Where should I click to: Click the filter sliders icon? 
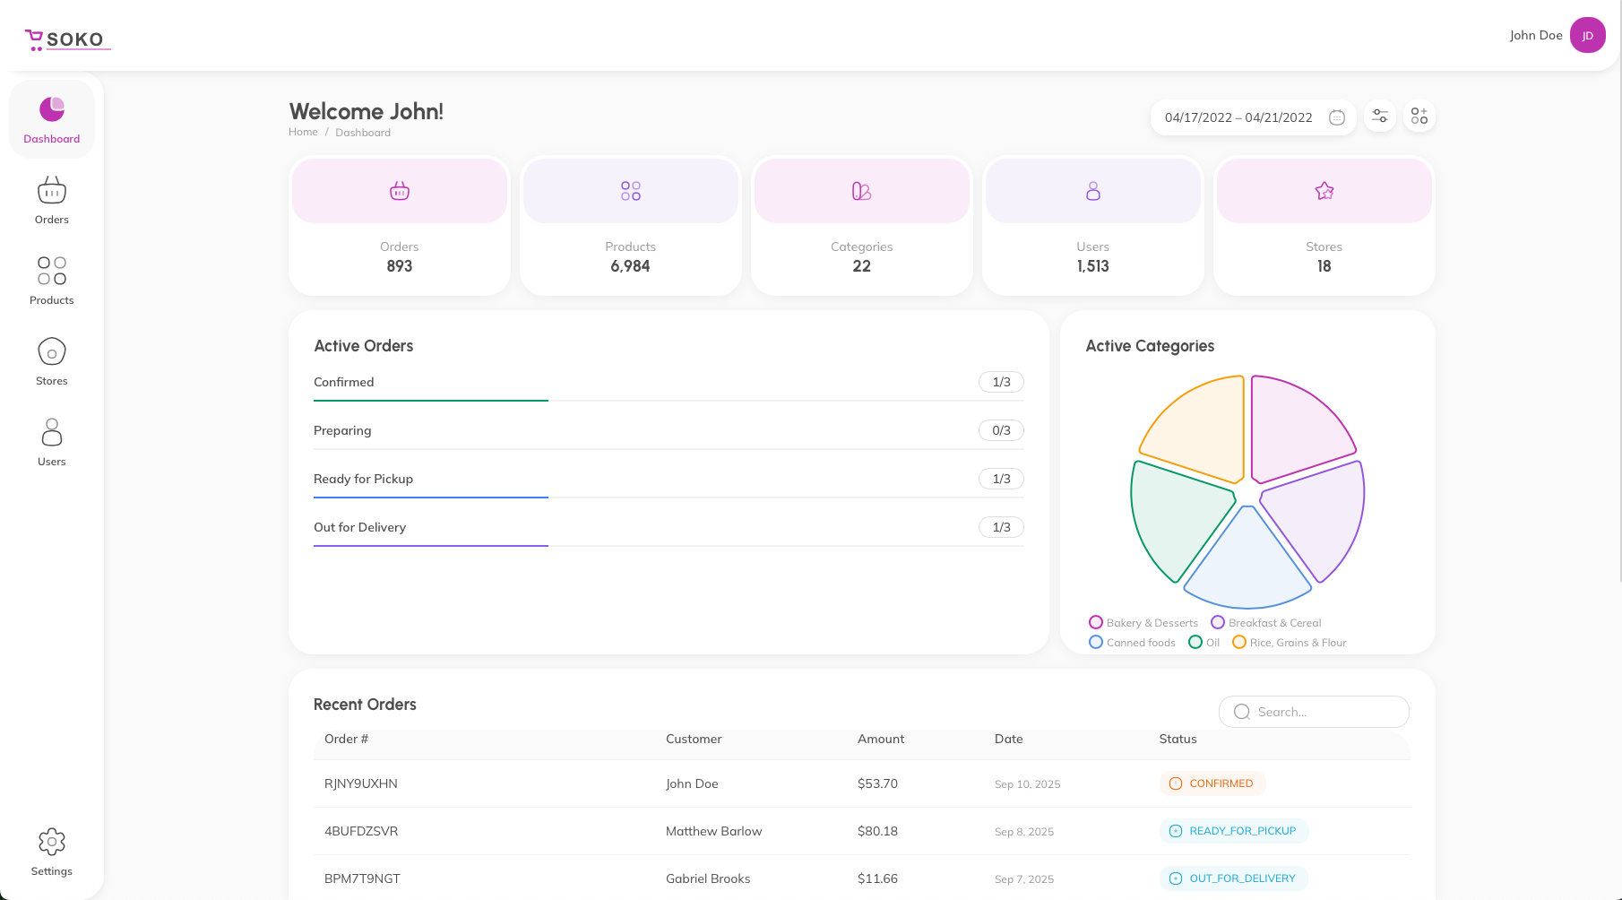click(x=1380, y=117)
